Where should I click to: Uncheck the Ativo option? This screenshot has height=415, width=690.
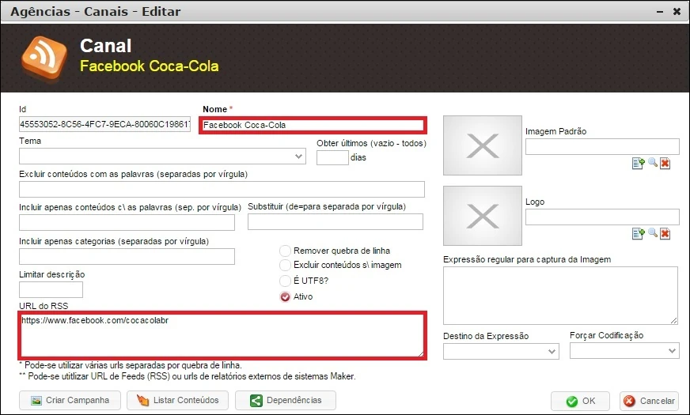(x=285, y=296)
